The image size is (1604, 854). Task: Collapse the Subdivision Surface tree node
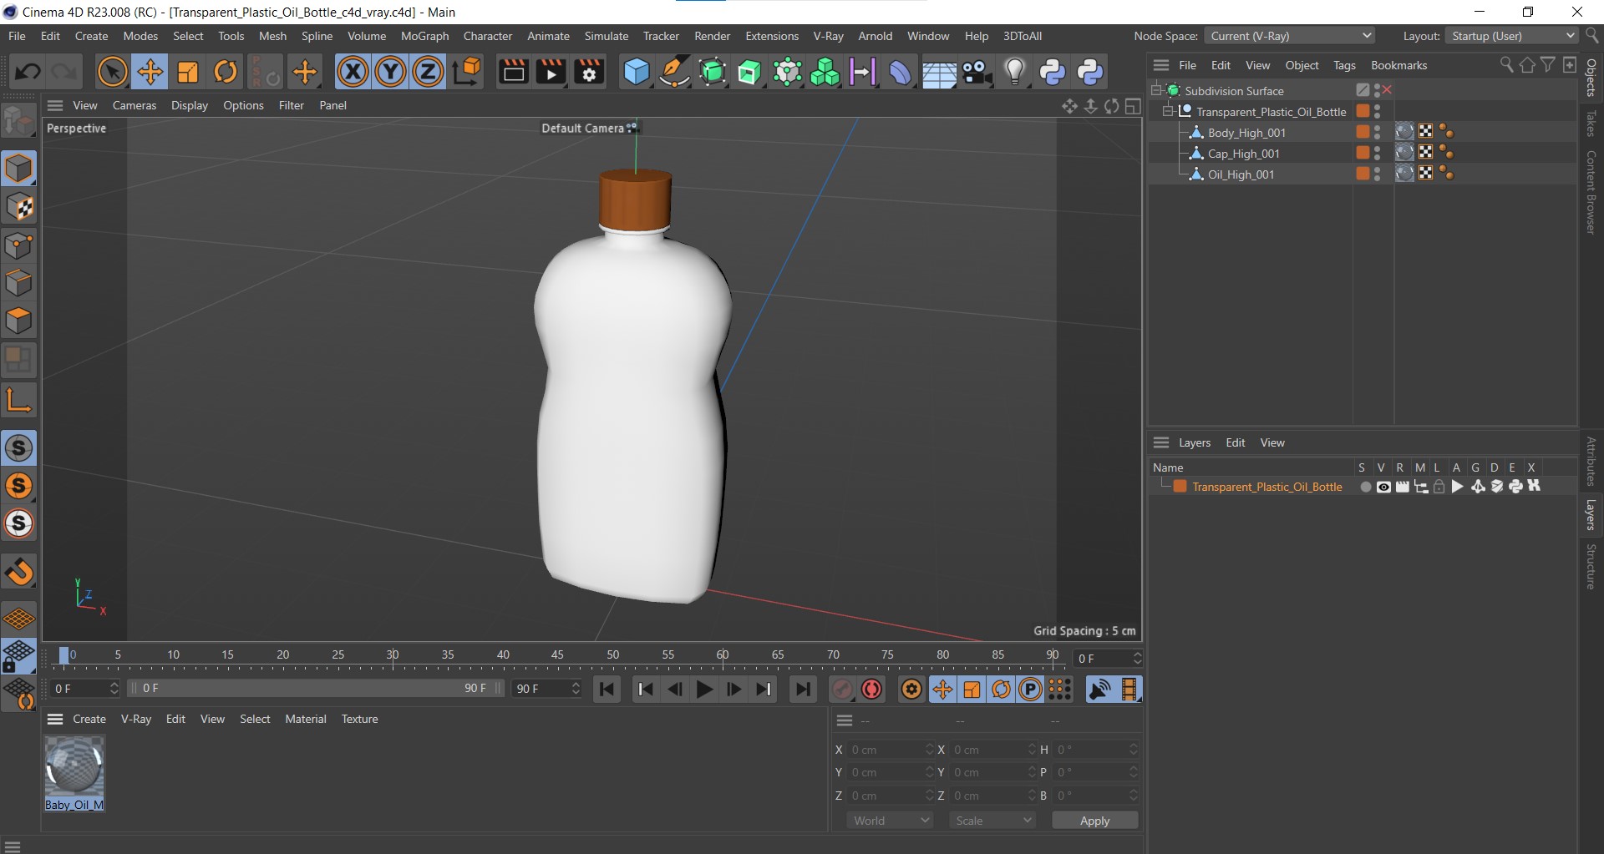point(1156,90)
